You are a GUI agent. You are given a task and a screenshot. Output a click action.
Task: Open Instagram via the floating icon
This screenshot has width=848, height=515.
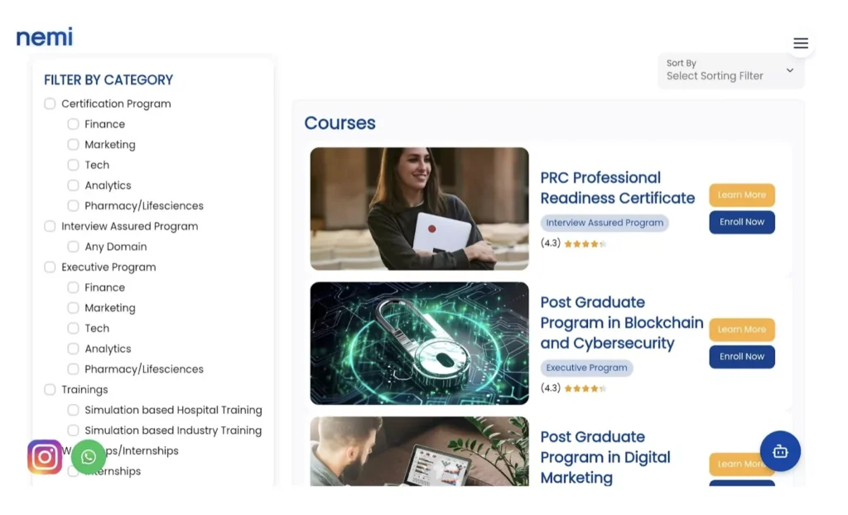pos(44,456)
